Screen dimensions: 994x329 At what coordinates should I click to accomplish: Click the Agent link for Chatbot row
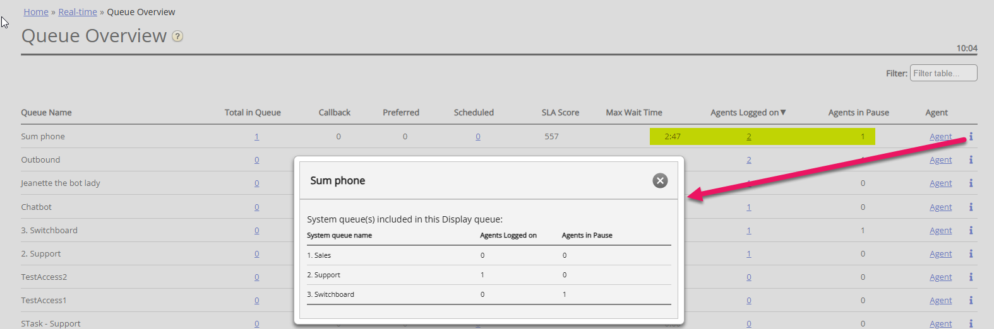tap(940, 207)
